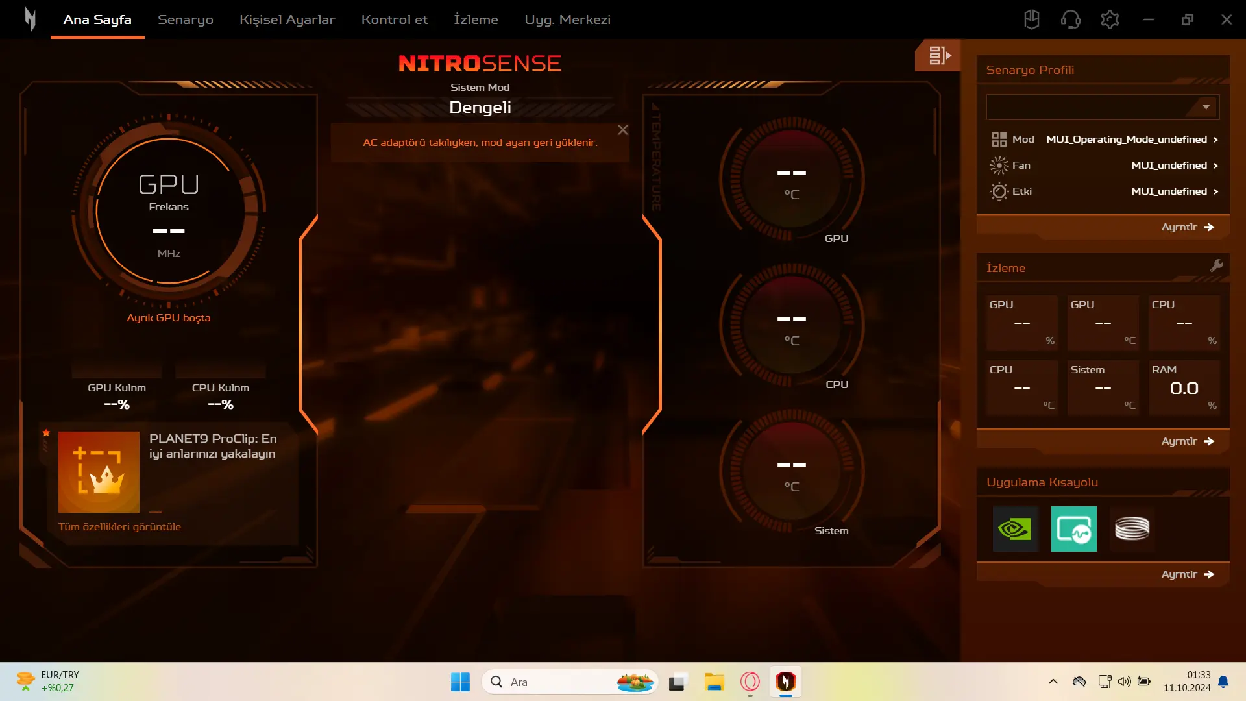Screen dimensions: 1246x701
Task: Dismiss the AC adapter notification
Action: point(623,130)
